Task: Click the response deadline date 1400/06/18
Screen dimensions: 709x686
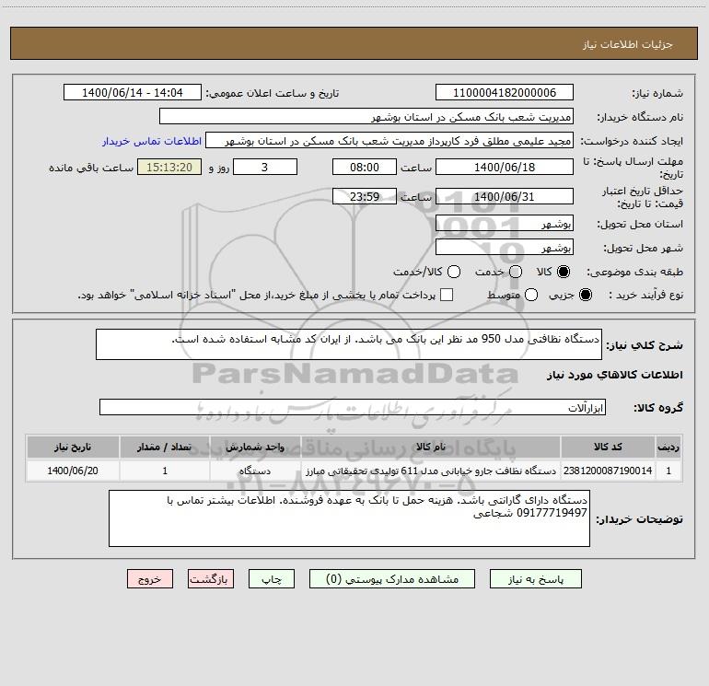Action: coord(505,167)
